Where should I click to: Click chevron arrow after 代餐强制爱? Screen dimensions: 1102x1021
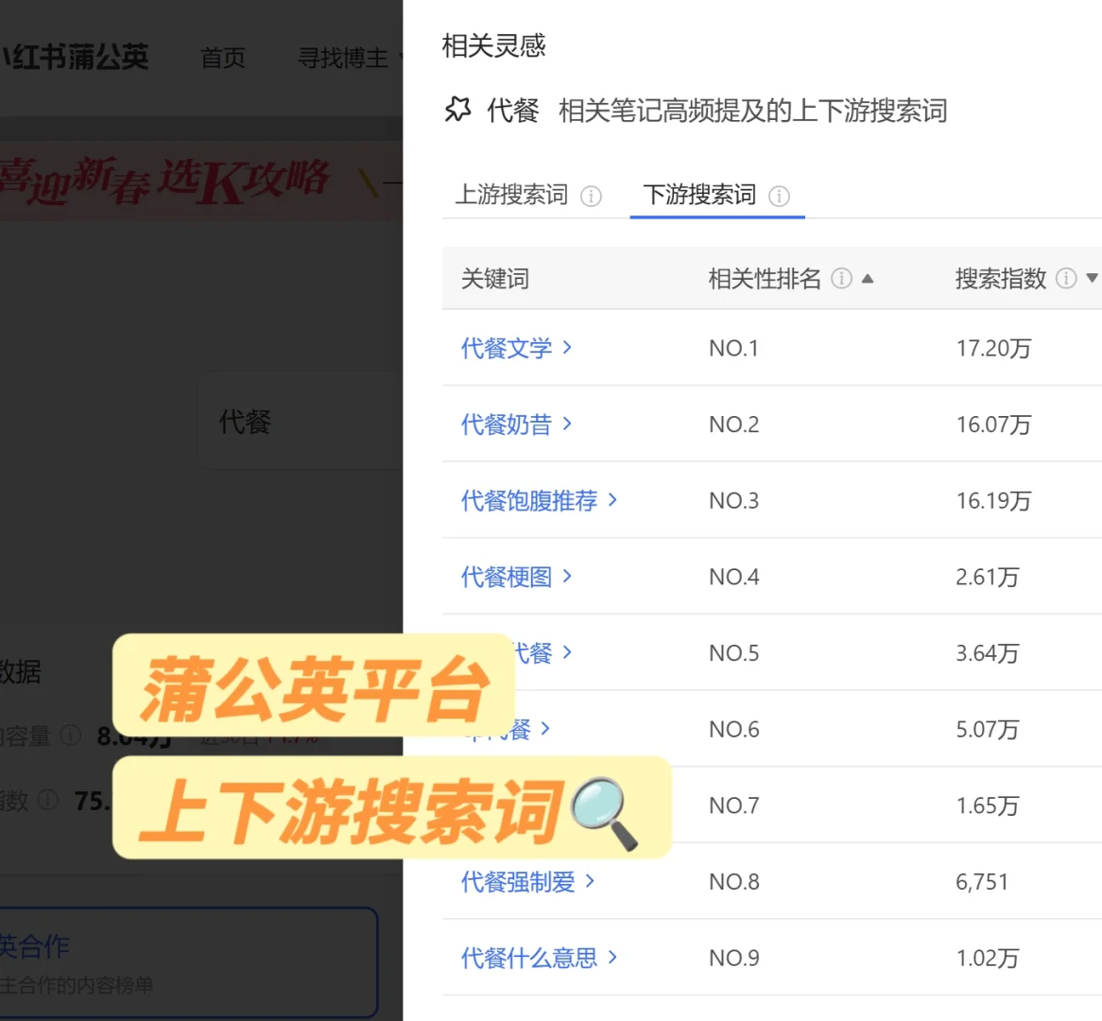[x=590, y=880]
